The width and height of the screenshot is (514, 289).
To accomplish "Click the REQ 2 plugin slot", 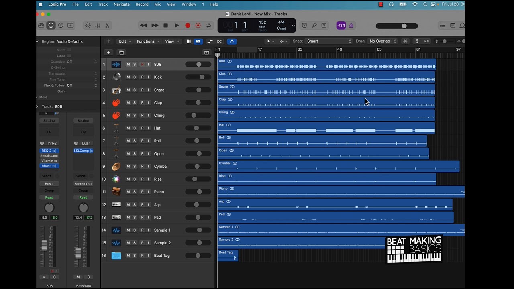I will (x=49, y=151).
